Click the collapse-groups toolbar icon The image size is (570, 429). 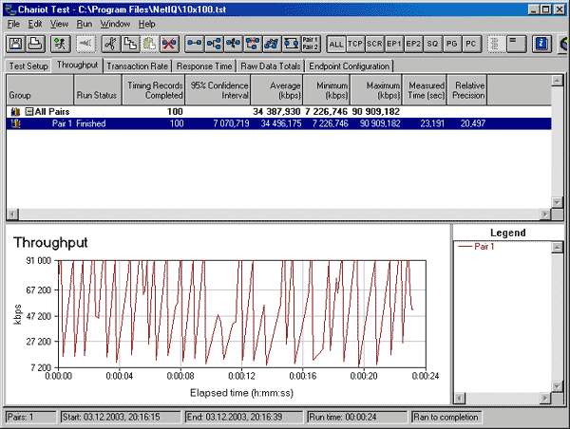[516, 44]
